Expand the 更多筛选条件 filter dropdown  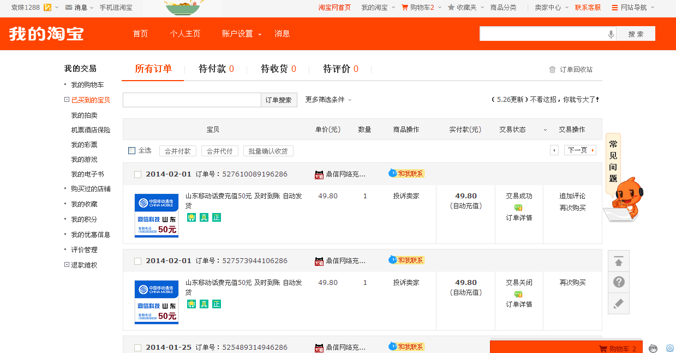[x=328, y=100]
